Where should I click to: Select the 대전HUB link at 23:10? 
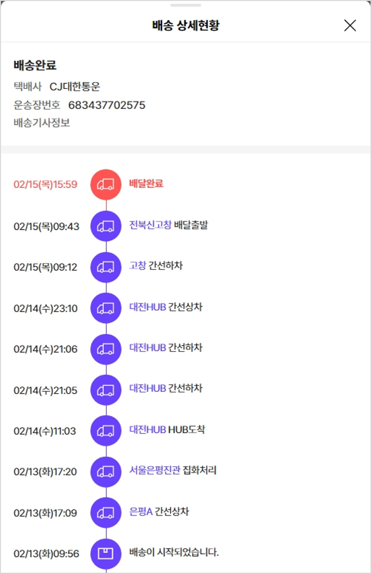coord(147,307)
